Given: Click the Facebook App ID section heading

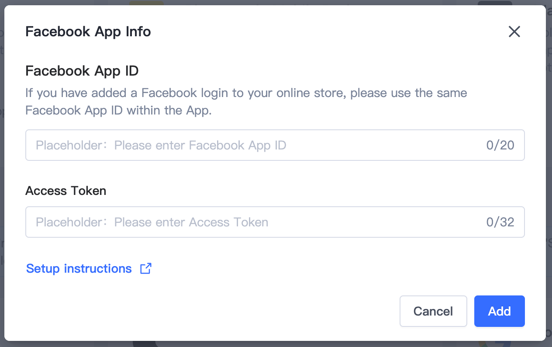Looking at the screenshot, I should click(x=82, y=70).
